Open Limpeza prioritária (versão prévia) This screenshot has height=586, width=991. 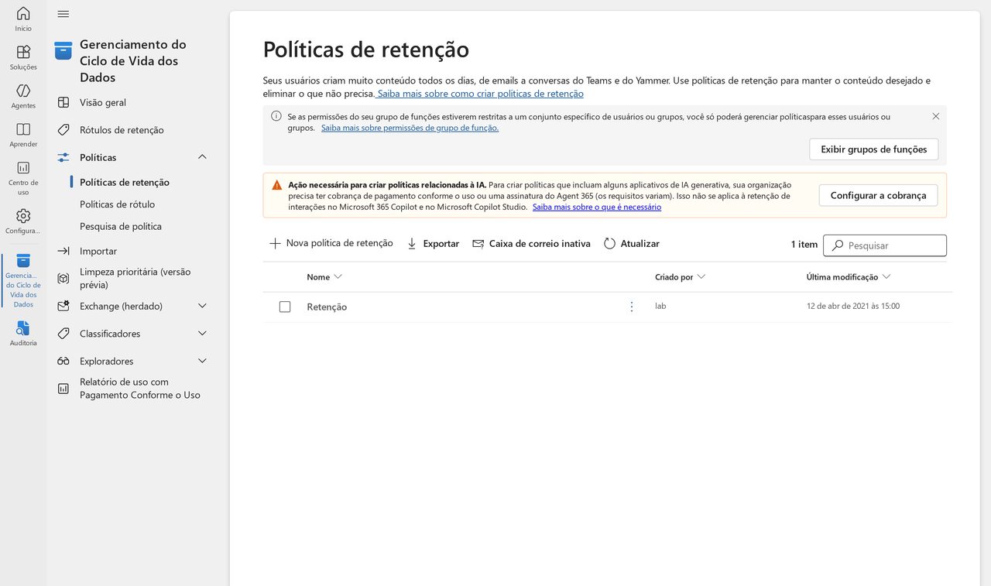pos(135,278)
